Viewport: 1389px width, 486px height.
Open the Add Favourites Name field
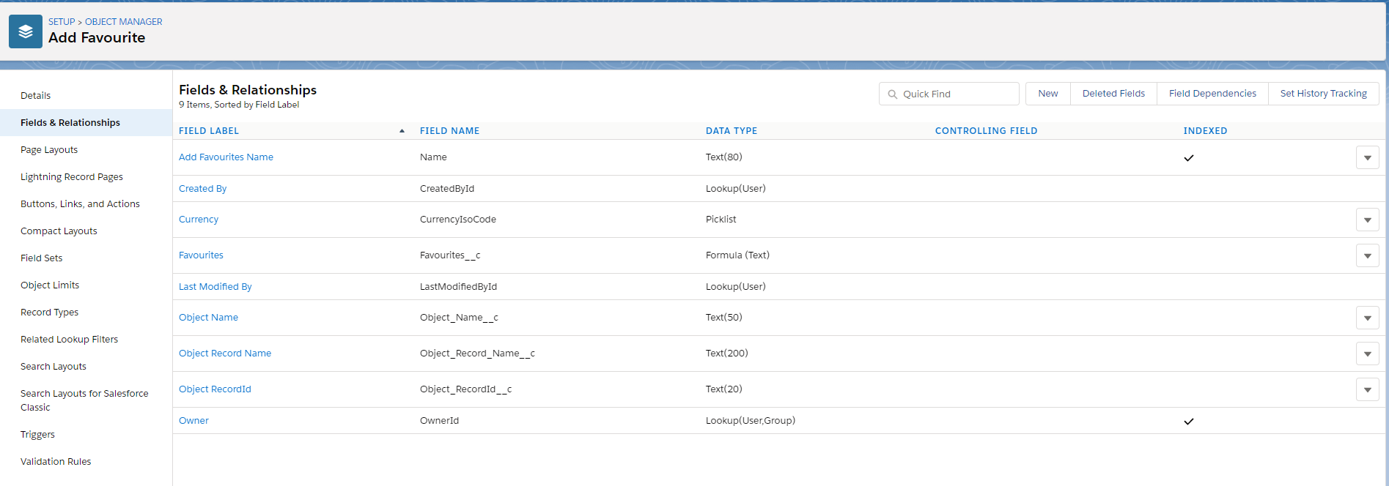(x=226, y=157)
